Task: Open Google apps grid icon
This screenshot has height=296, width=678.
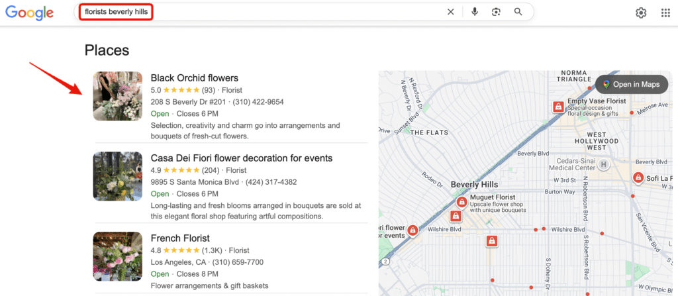Action: (665, 13)
